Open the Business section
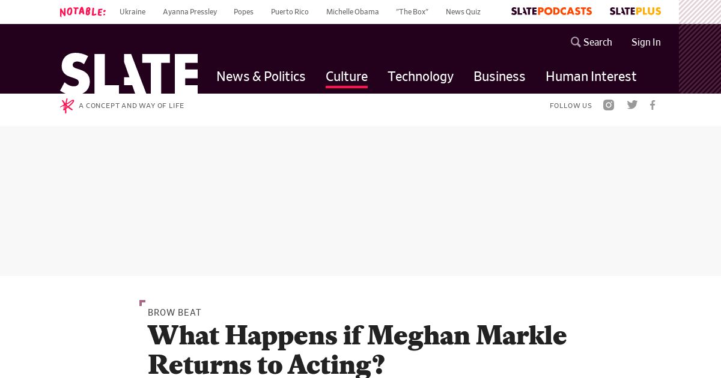This screenshot has height=378, width=721. click(x=499, y=76)
